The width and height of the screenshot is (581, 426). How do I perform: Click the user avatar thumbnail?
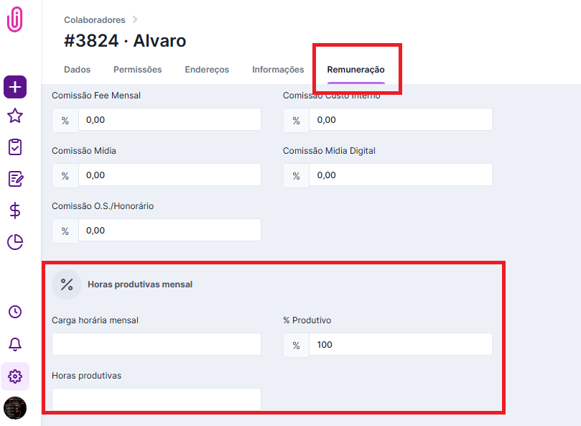(15, 407)
